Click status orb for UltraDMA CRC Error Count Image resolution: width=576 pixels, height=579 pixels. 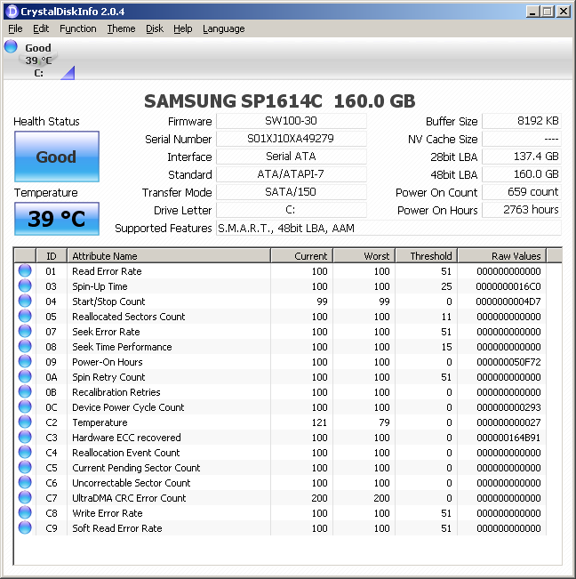pyautogui.click(x=25, y=498)
